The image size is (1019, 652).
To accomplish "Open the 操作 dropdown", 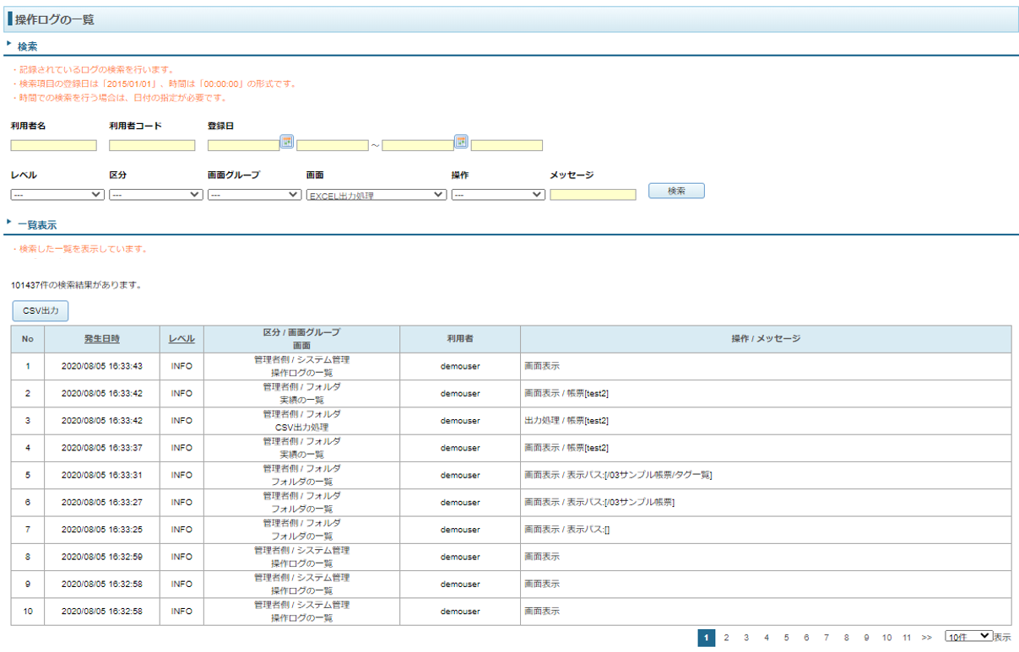I will point(498,195).
